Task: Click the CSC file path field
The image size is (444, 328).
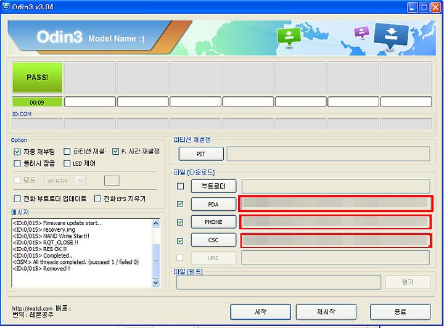Action: [x=335, y=240]
